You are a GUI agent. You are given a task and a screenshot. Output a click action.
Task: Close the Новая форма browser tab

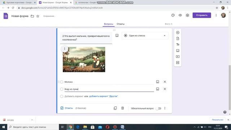71,3
